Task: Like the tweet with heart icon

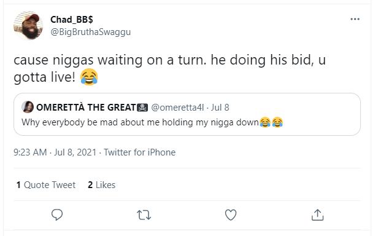Action: pos(231,214)
